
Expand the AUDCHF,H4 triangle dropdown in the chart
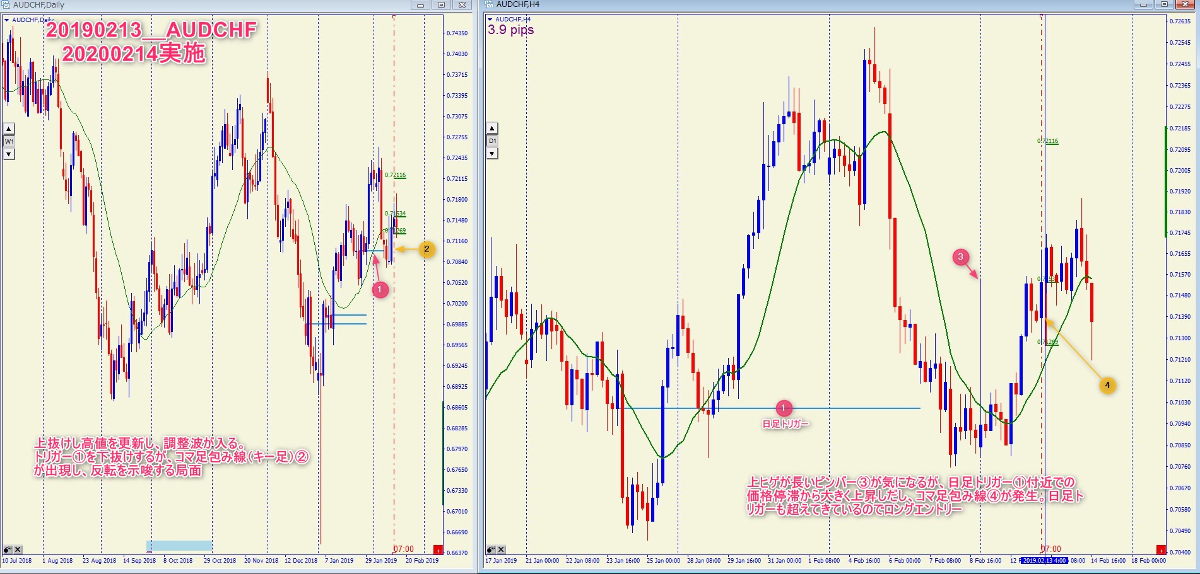[490, 20]
